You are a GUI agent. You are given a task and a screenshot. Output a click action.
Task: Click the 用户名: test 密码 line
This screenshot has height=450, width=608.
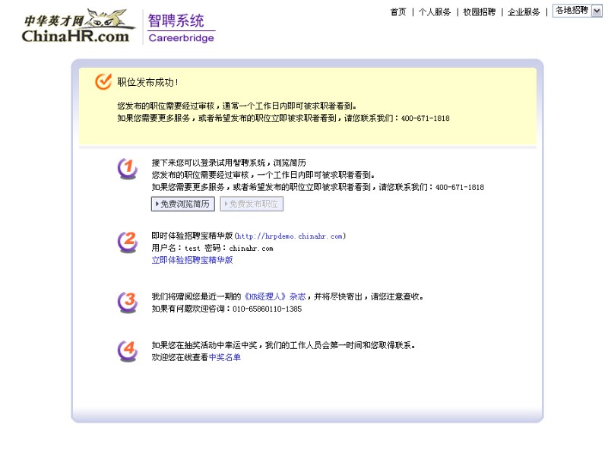click(213, 249)
